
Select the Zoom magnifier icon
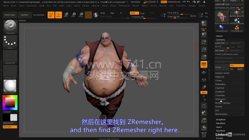coord(204,42)
